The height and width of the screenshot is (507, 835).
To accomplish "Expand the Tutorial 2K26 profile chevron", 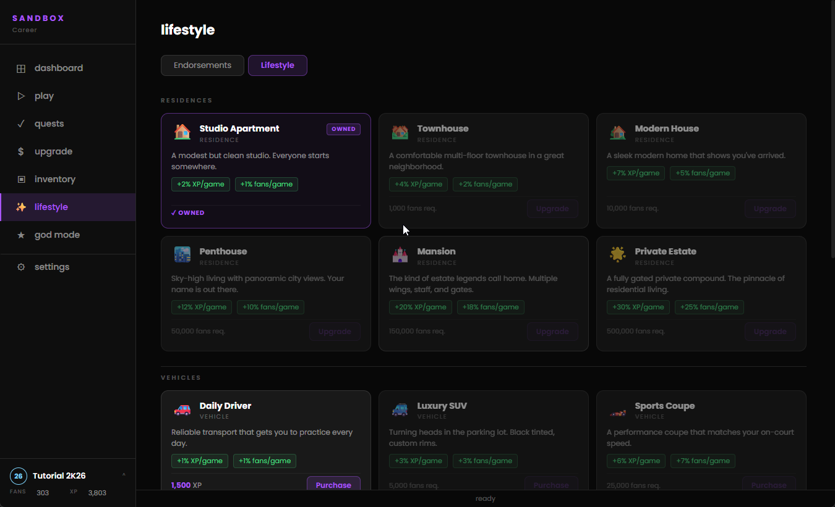I will tap(124, 476).
